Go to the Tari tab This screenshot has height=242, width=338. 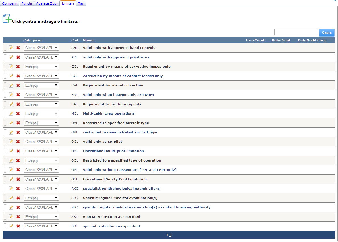coord(81,3)
